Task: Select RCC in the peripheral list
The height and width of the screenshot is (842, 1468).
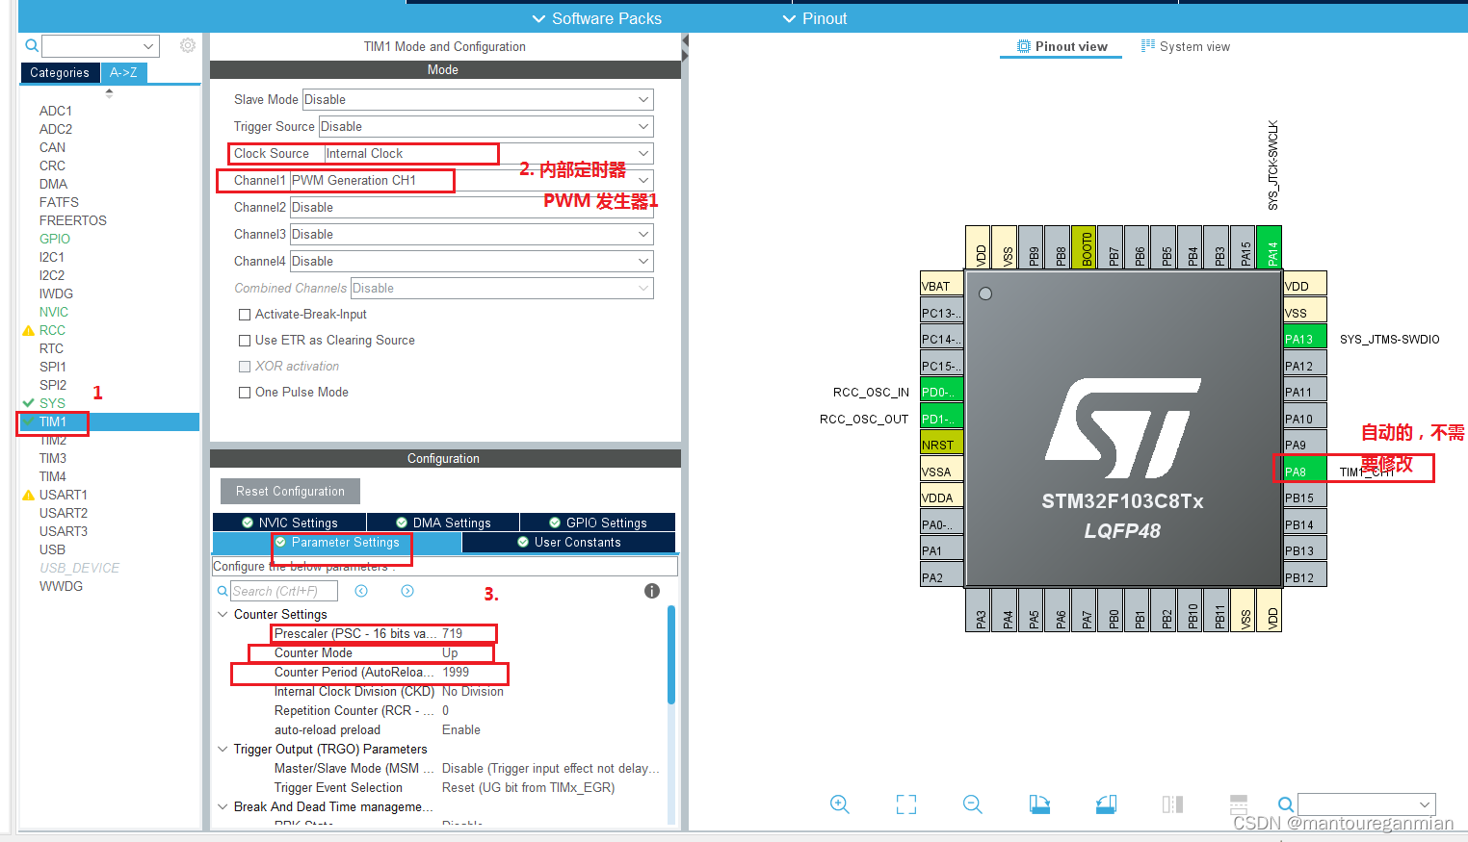Action: 52,330
